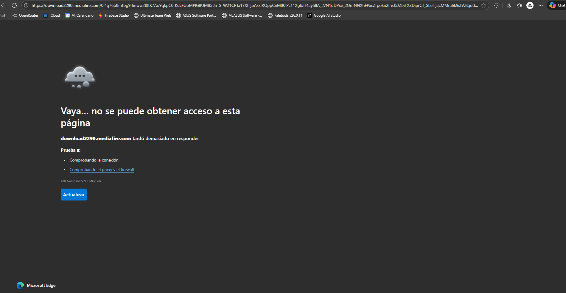Open browser media controls icon
Viewport: 566px width, 293px height.
tap(509, 5)
